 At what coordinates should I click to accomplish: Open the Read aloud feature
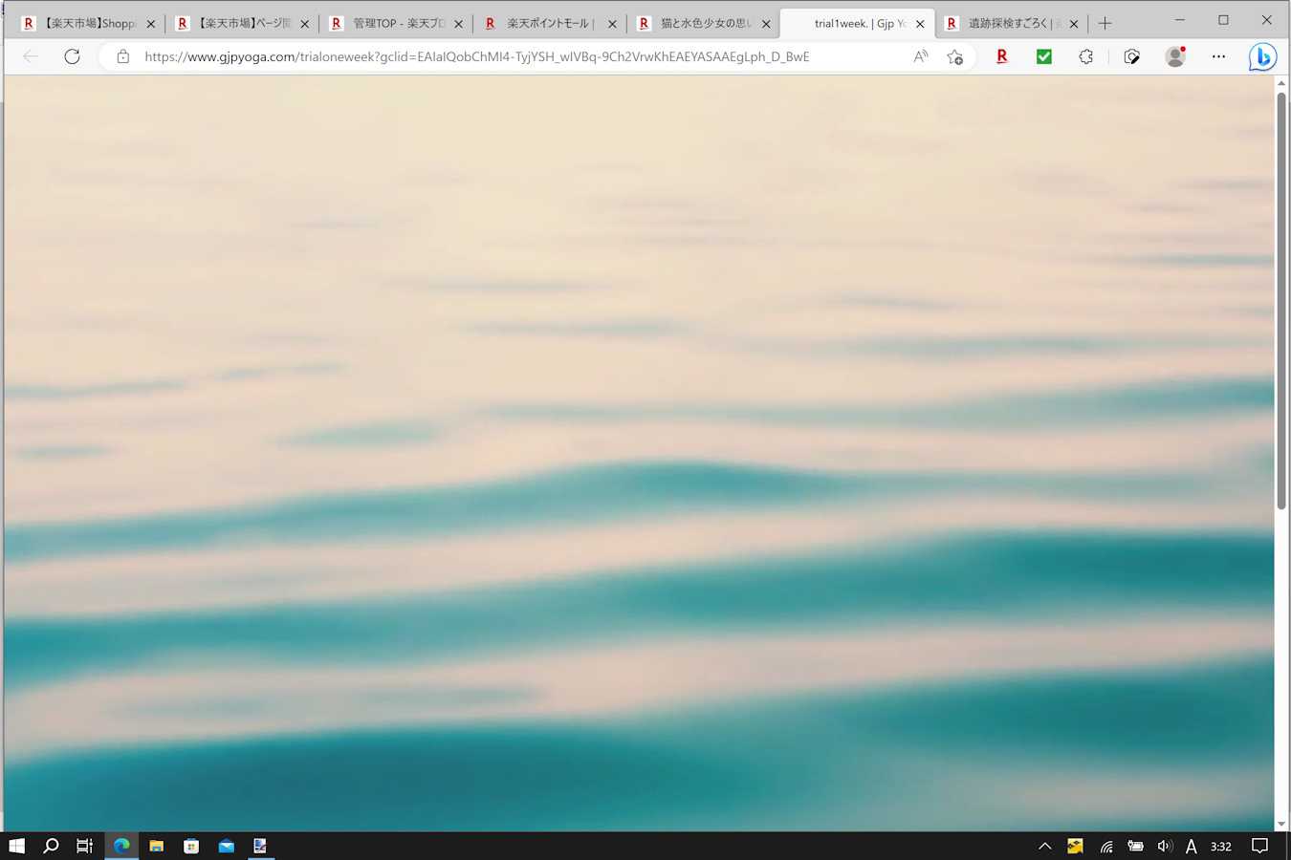click(x=920, y=56)
